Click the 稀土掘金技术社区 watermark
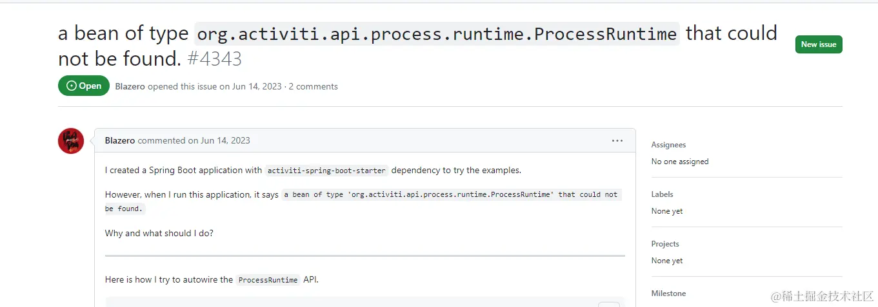The height and width of the screenshot is (307, 878). [x=817, y=295]
